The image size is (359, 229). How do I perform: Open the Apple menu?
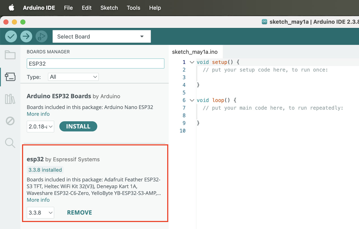(x=11, y=8)
